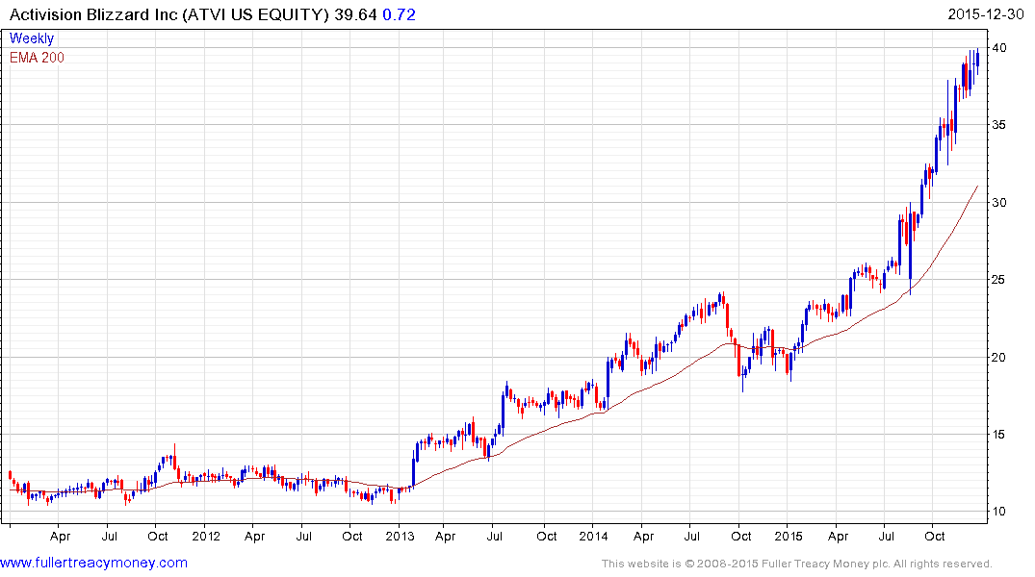Click the 2013 marker on the time axis
The width and height of the screenshot is (1035, 577).
(x=400, y=536)
